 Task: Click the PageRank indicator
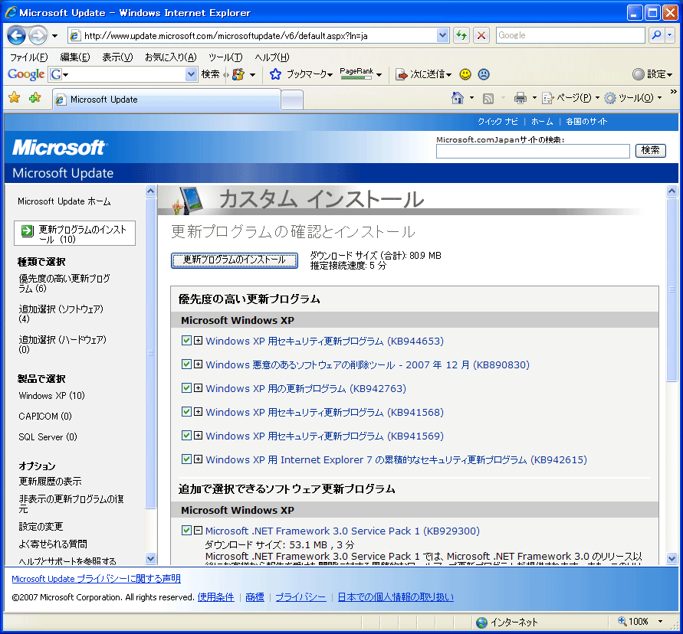pos(356,74)
